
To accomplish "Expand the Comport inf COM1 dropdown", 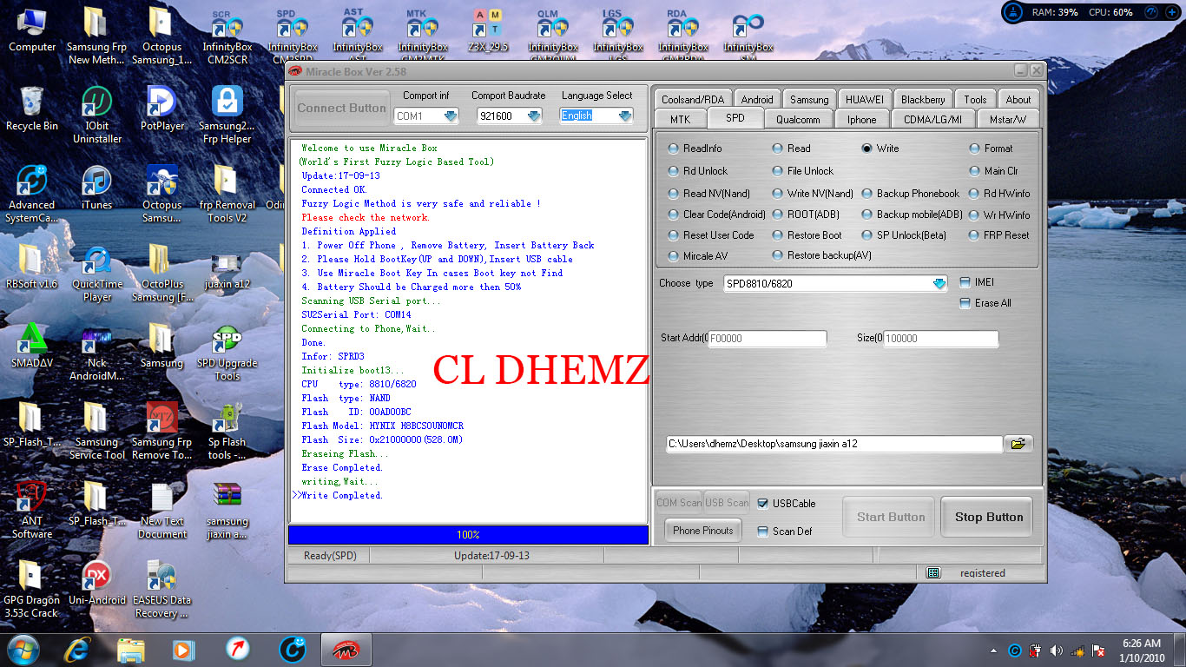I will point(451,116).
